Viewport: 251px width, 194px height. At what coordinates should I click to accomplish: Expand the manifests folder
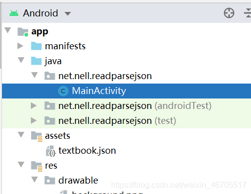(20, 46)
